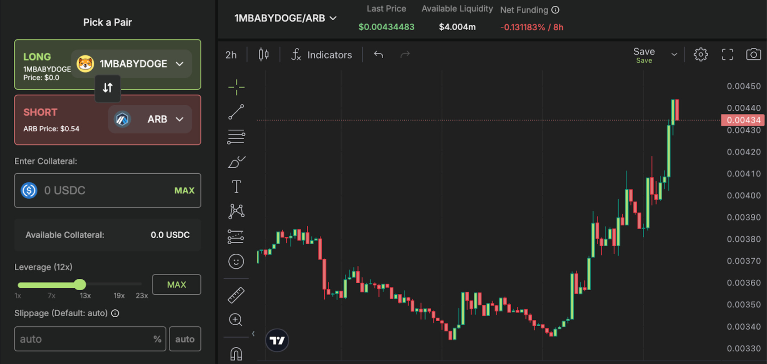Select the crosshair cursor tool
767x364 pixels.
[236, 87]
